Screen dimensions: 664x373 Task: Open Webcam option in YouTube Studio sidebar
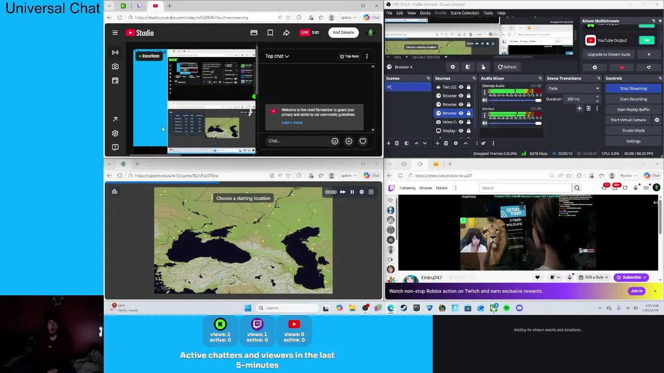pyautogui.click(x=115, y=66)
